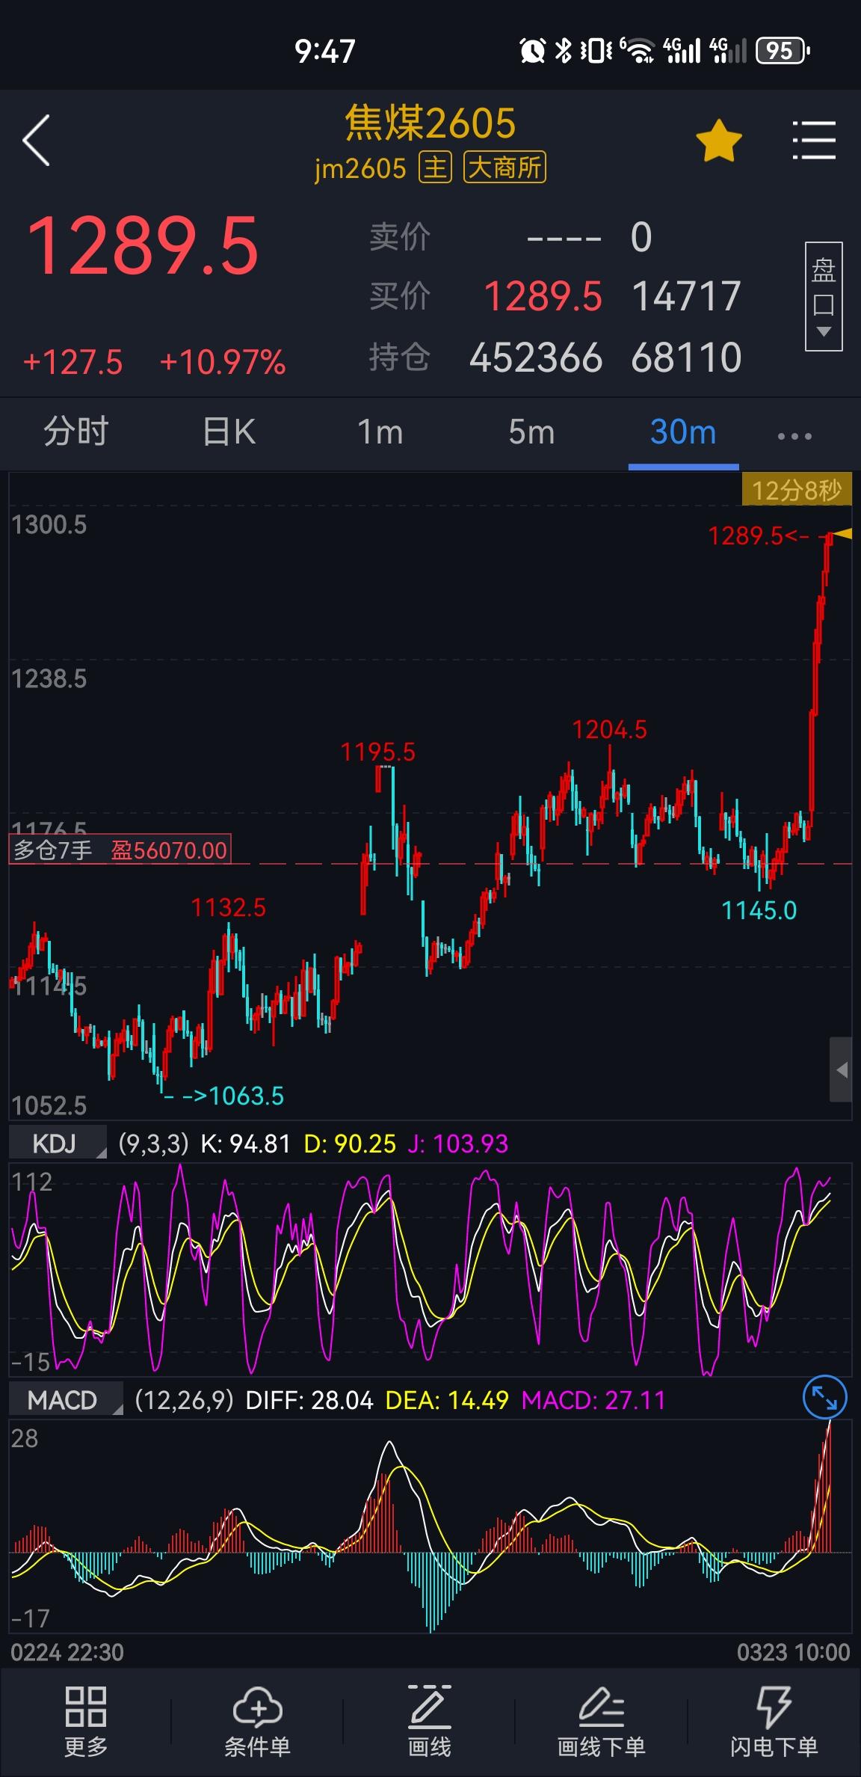Tap the vibrate mode icon in status bar
This screenshot has height=1777, width=861.
[x=596, y=51]
